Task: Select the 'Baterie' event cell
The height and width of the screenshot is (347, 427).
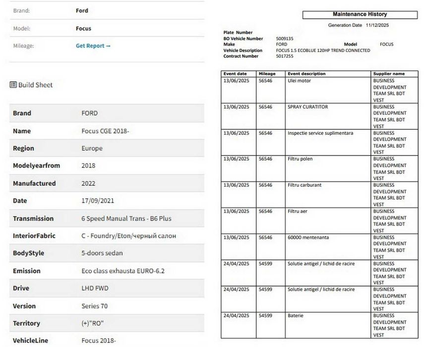Action: point(328,325)
